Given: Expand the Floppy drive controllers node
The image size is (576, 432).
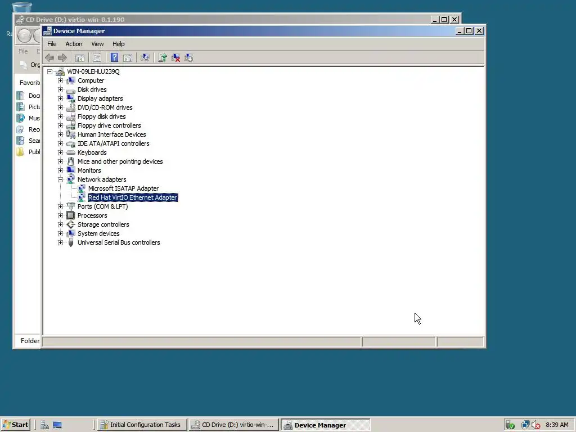Looking at the screenshot, I should coord(61,125).
